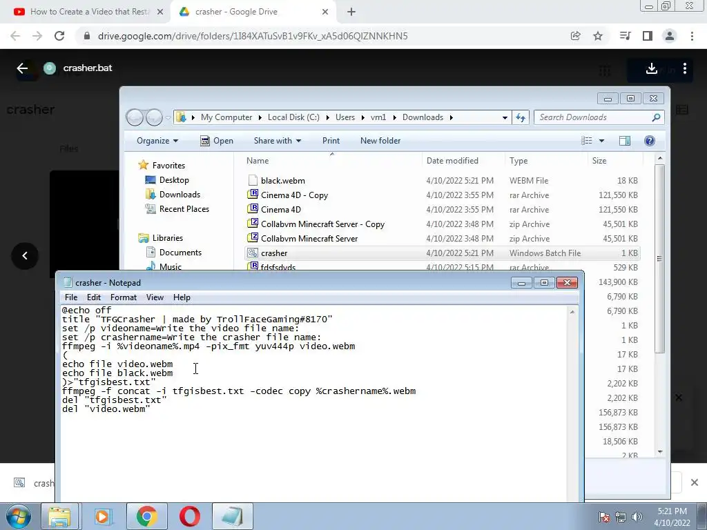Click the address bar URL

click(x=253, y=36)
